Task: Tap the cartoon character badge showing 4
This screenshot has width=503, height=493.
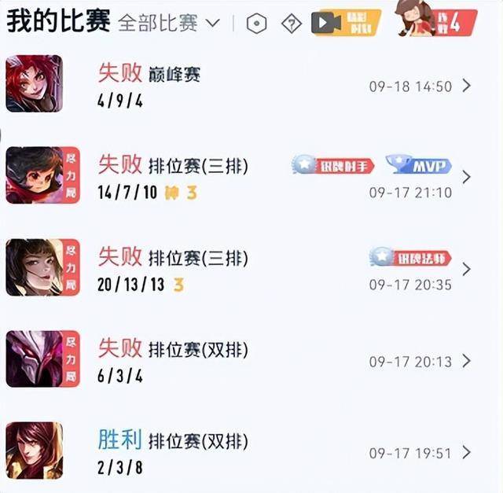Action: coord(435,20)
